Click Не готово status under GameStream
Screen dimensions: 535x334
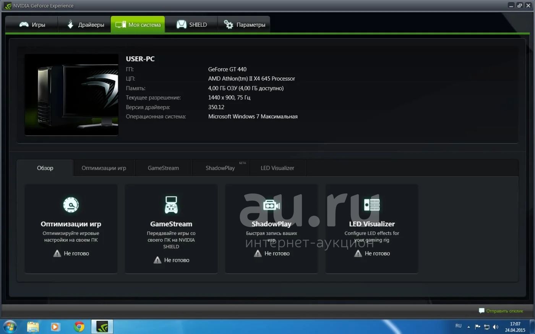[177, 260]
